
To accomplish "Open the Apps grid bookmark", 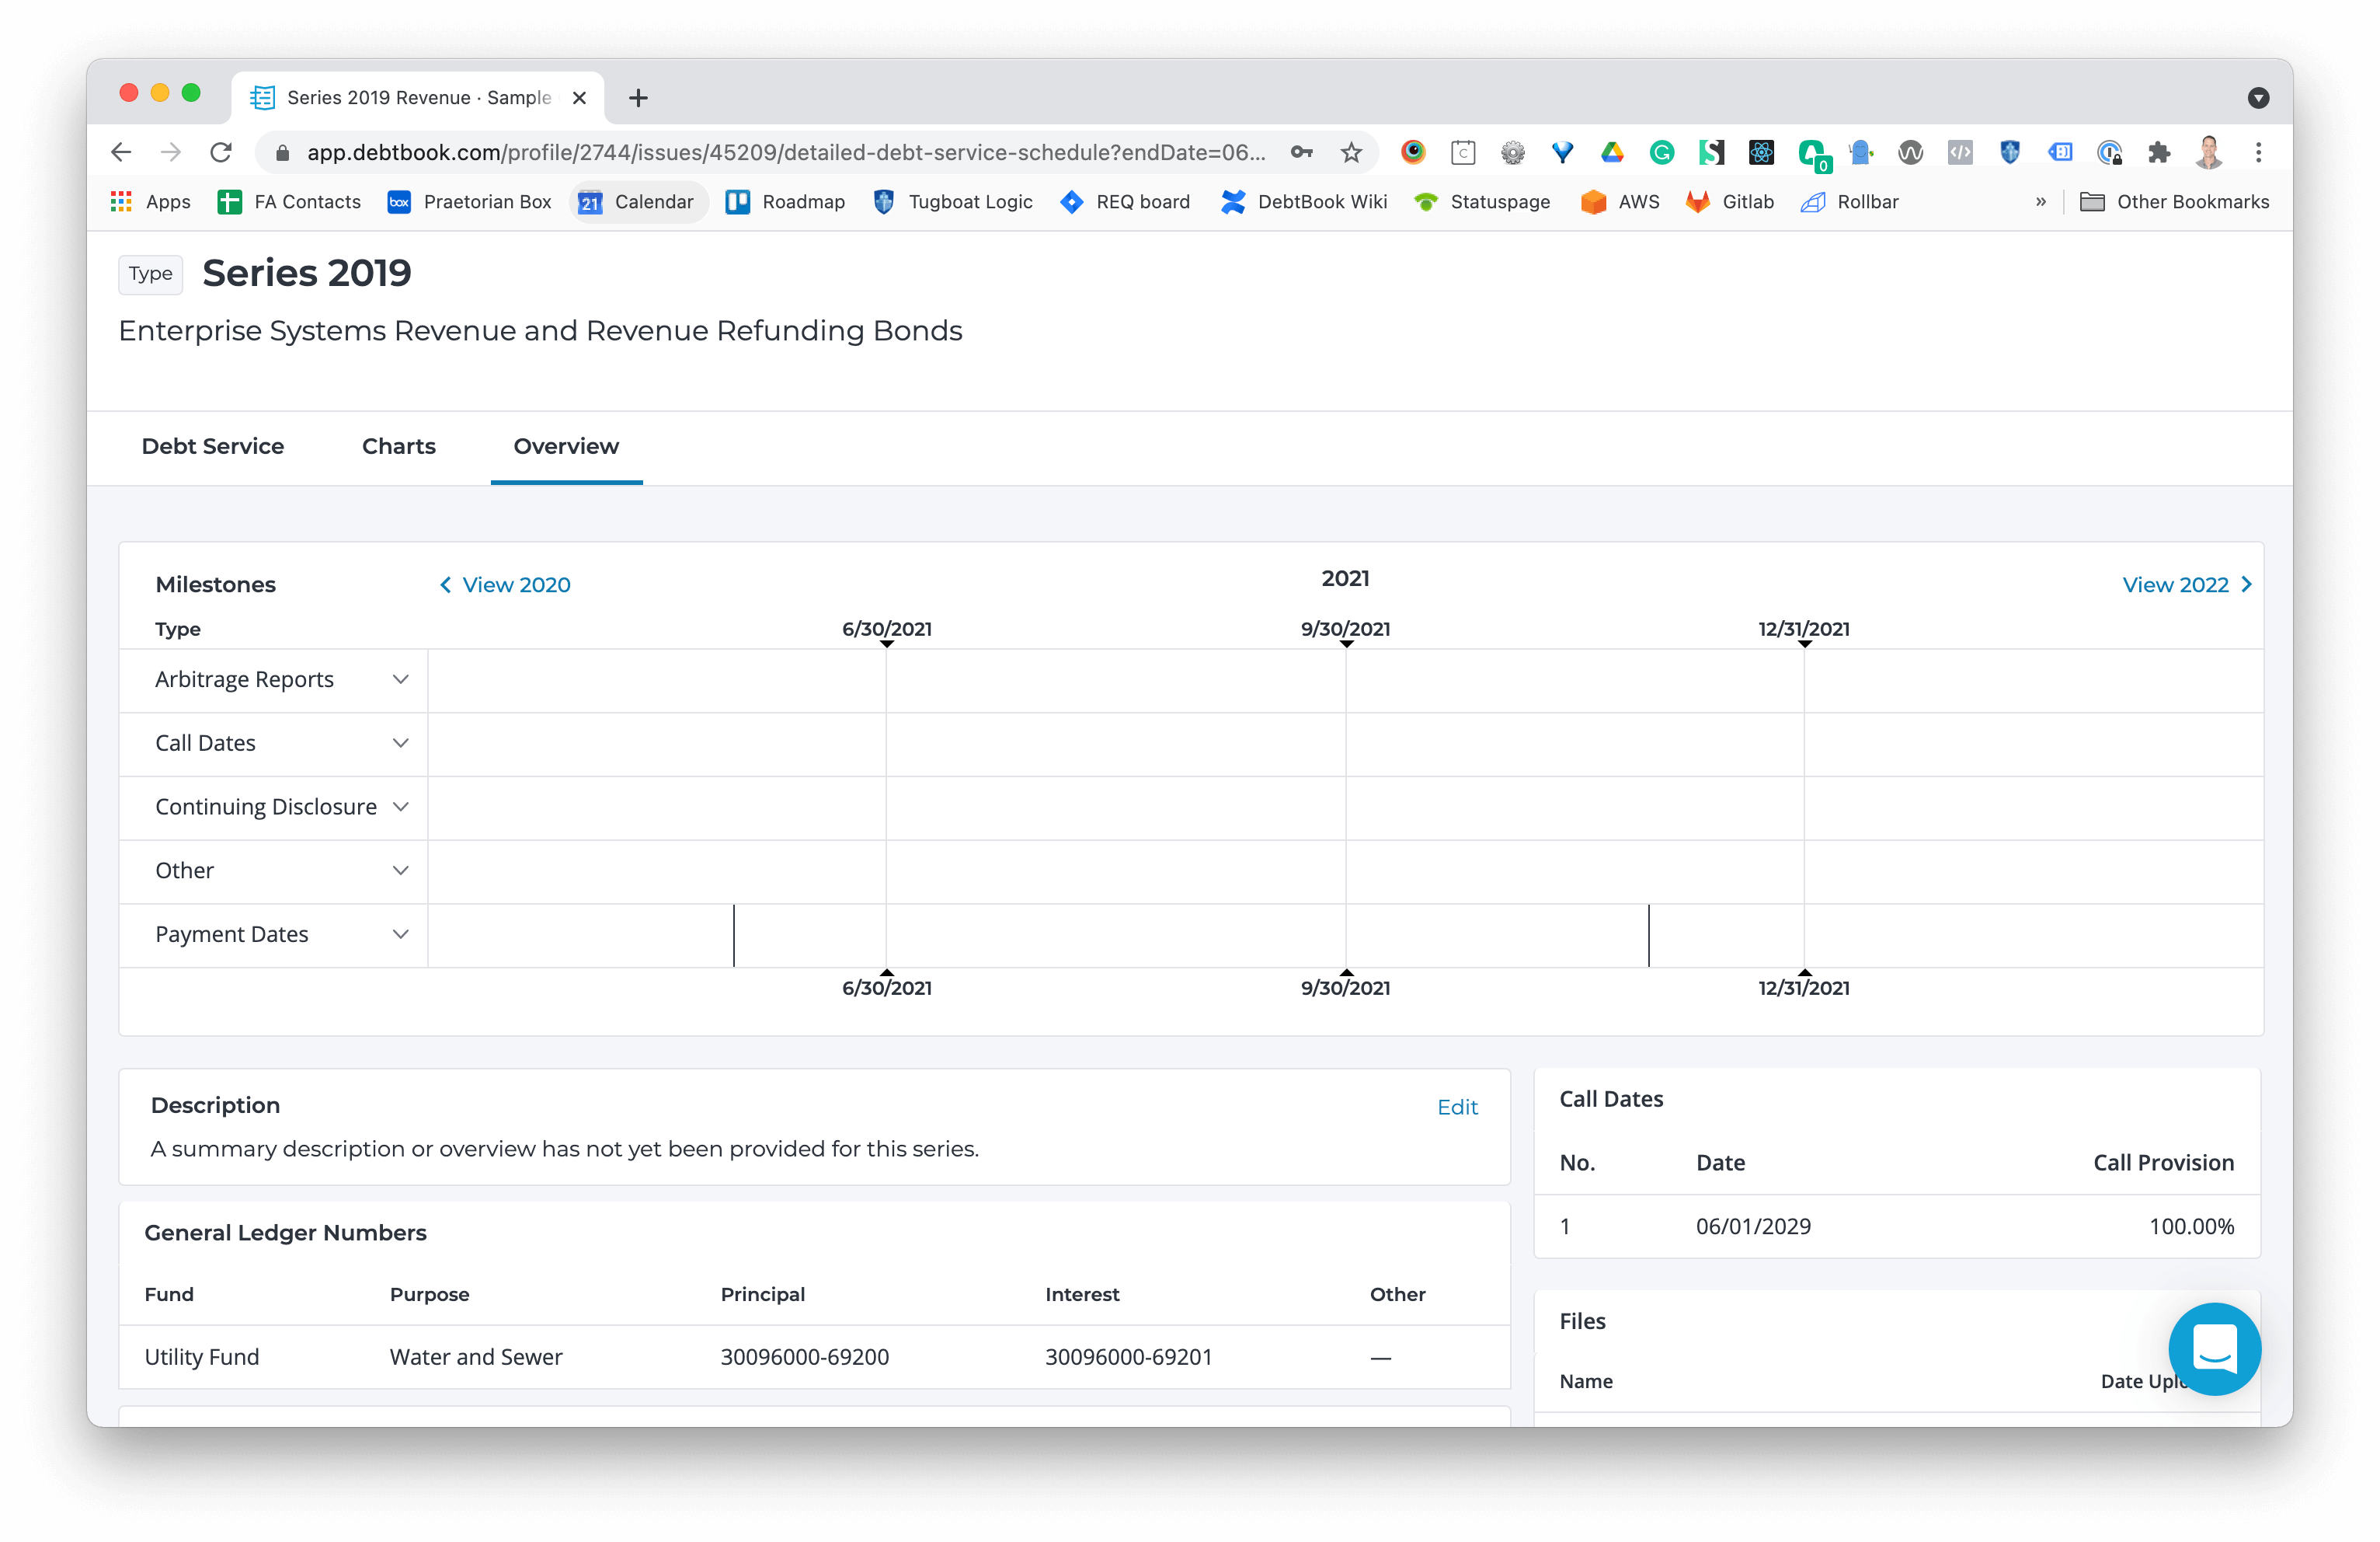I will [150, 201].
